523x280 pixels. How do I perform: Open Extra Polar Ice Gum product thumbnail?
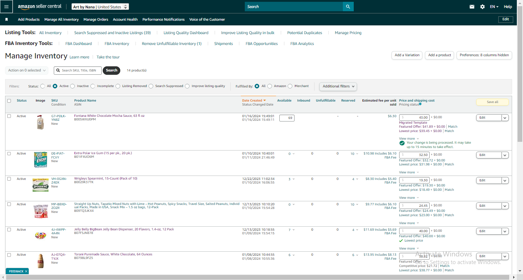click(40, 160)
